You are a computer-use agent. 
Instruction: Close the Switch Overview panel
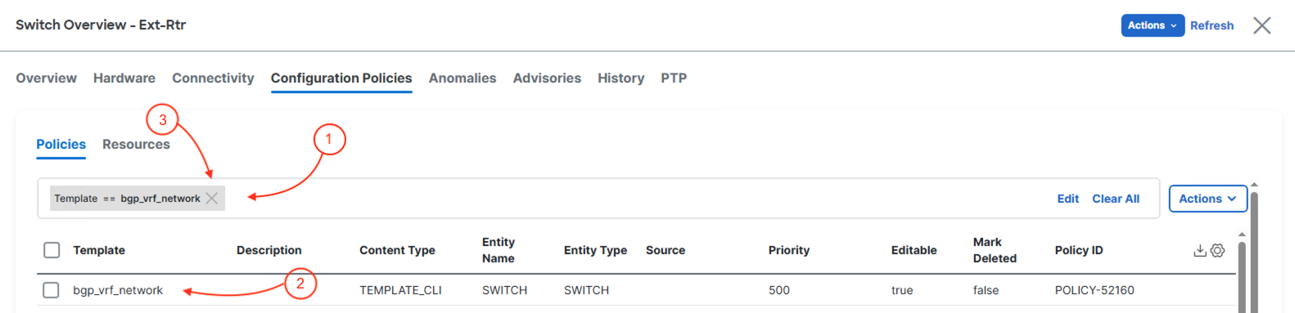pos(1262,25)
